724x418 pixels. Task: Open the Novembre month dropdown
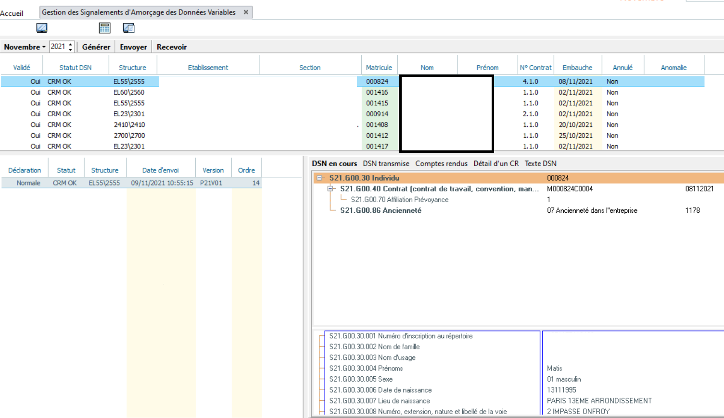(x=25, y=47)
